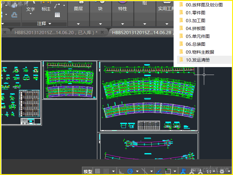Switch to the 14.06.28 drawing tab

[x=142, y=32]
